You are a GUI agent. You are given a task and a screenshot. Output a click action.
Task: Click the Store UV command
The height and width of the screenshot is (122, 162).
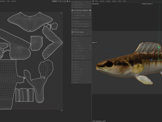[x=77, y=77]
